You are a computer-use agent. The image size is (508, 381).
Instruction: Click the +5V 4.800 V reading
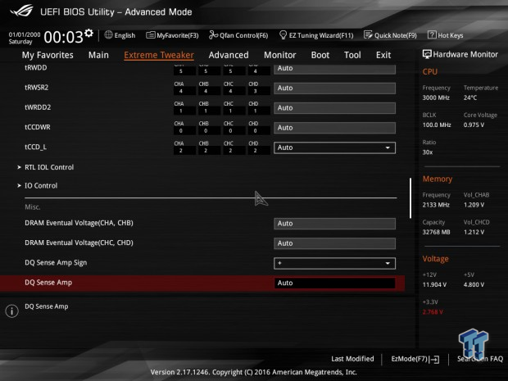click(474, 284)
